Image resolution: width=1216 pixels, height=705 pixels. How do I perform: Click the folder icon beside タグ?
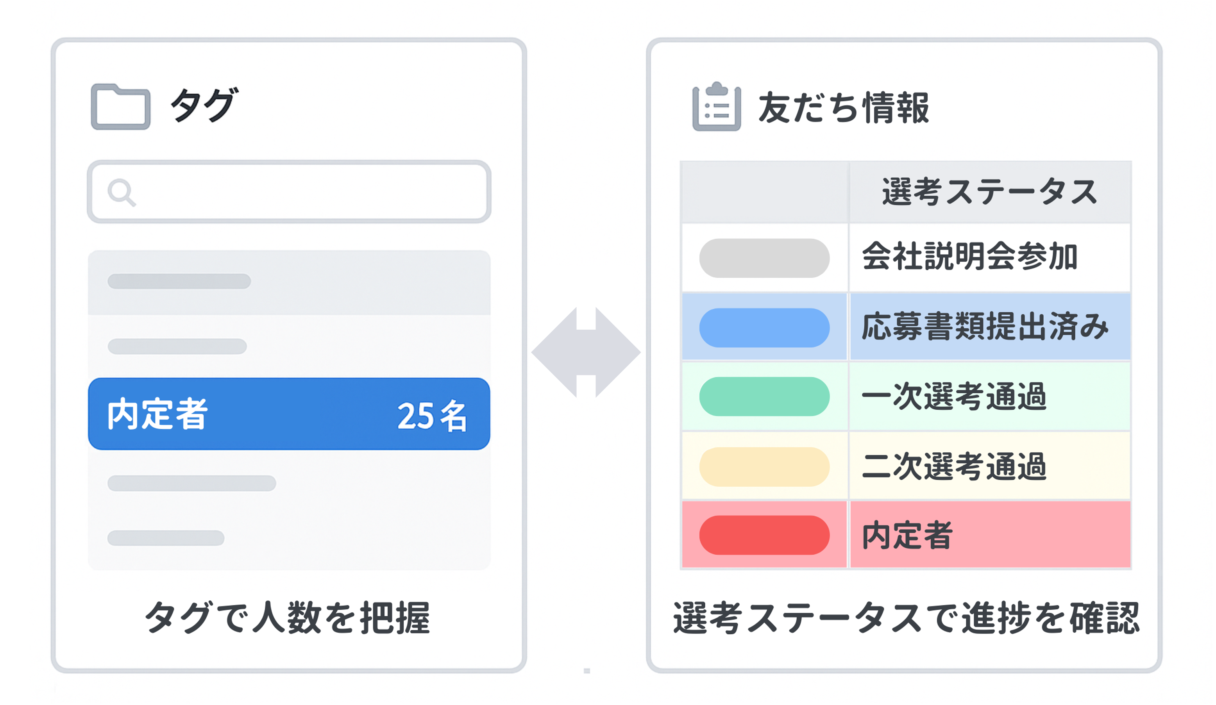click(121, 107)
